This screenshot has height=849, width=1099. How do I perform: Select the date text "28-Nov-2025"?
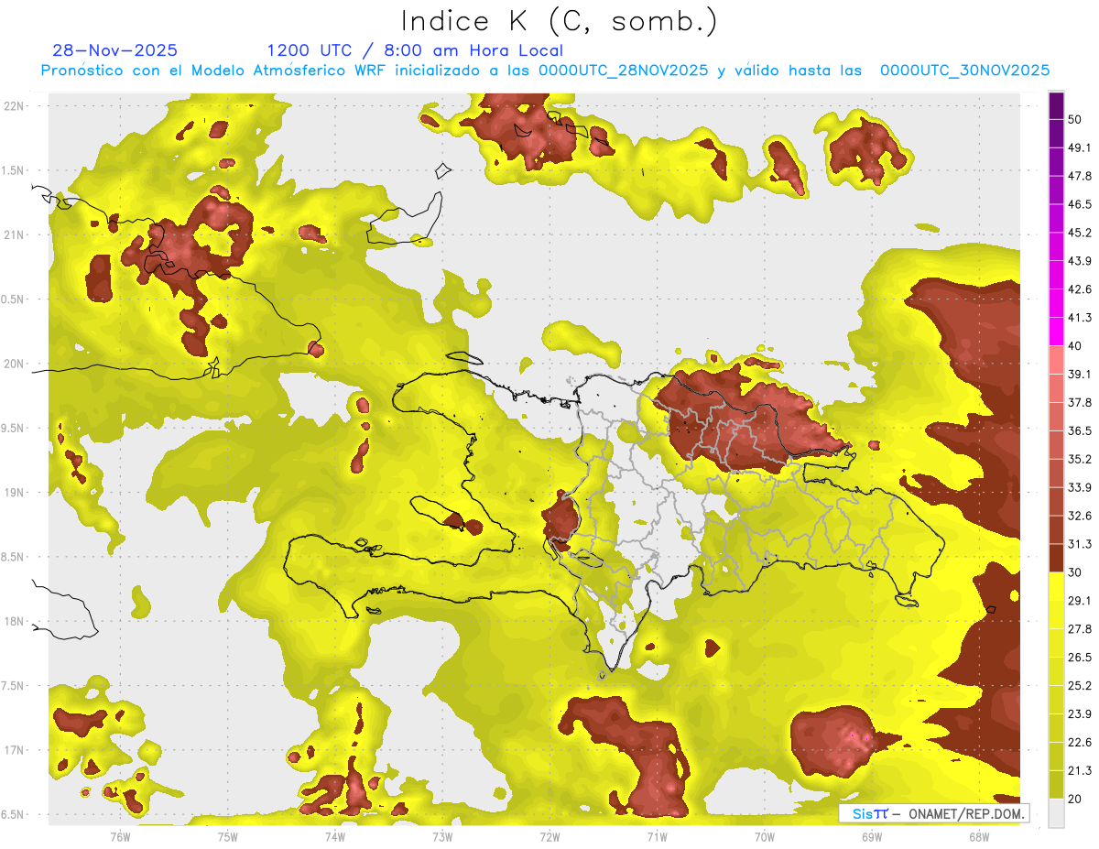click(115, 50)
